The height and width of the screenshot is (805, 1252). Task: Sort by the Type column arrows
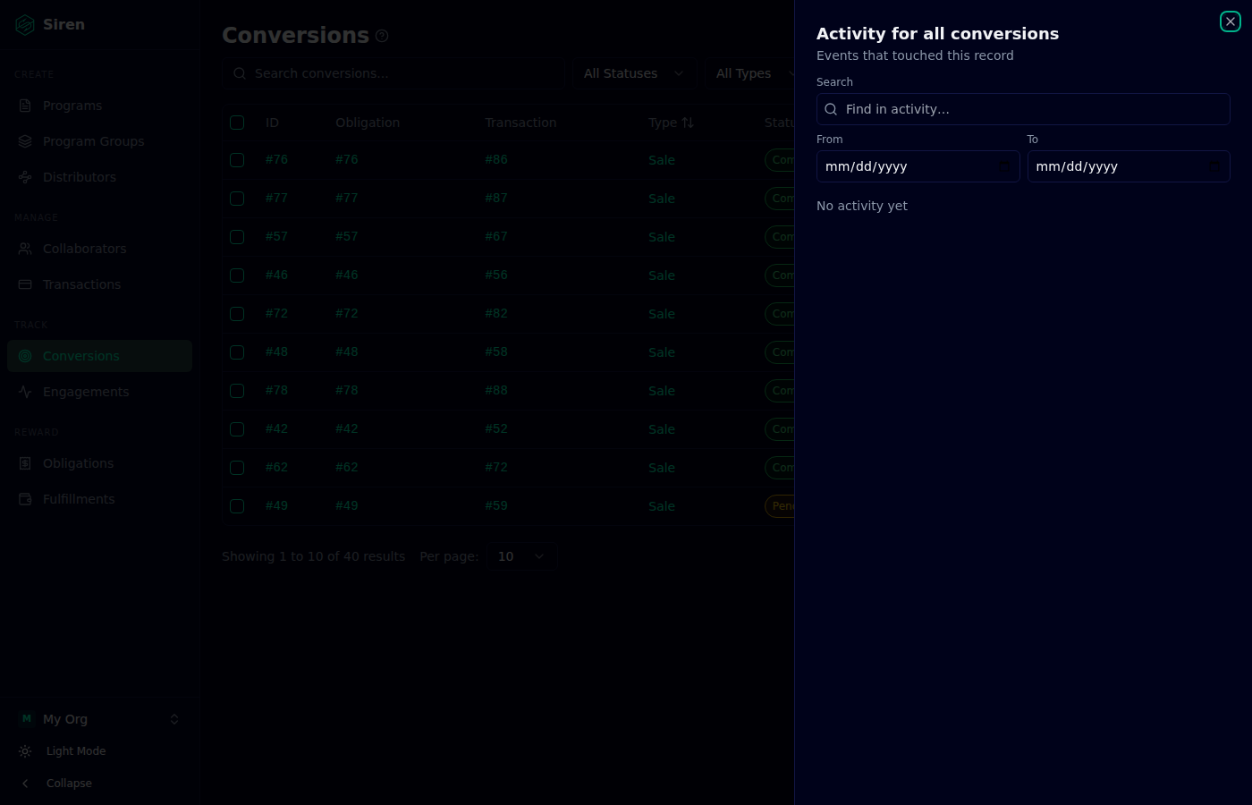tap(688, 123)
